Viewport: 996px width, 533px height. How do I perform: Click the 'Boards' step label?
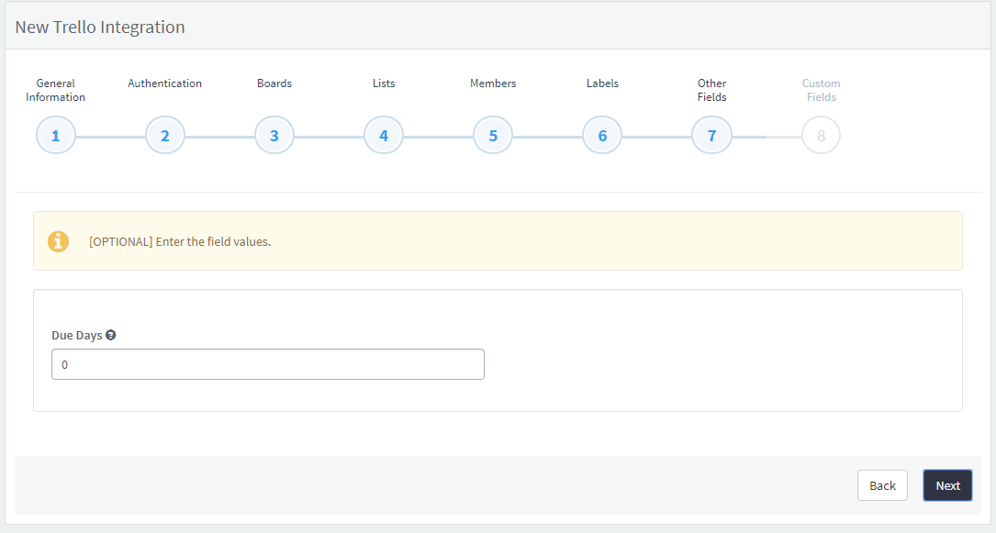pos(274,83)
